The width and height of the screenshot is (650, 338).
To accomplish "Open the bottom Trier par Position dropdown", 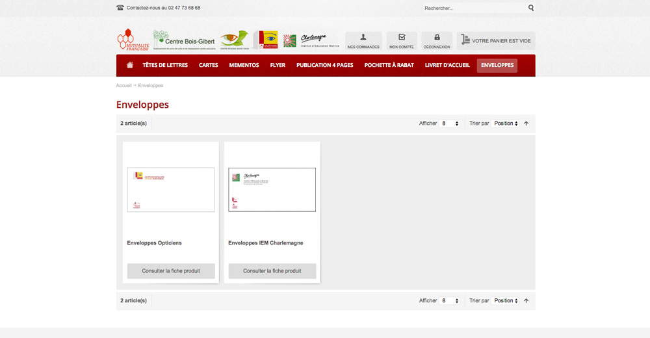I will [x=505, y=301].
